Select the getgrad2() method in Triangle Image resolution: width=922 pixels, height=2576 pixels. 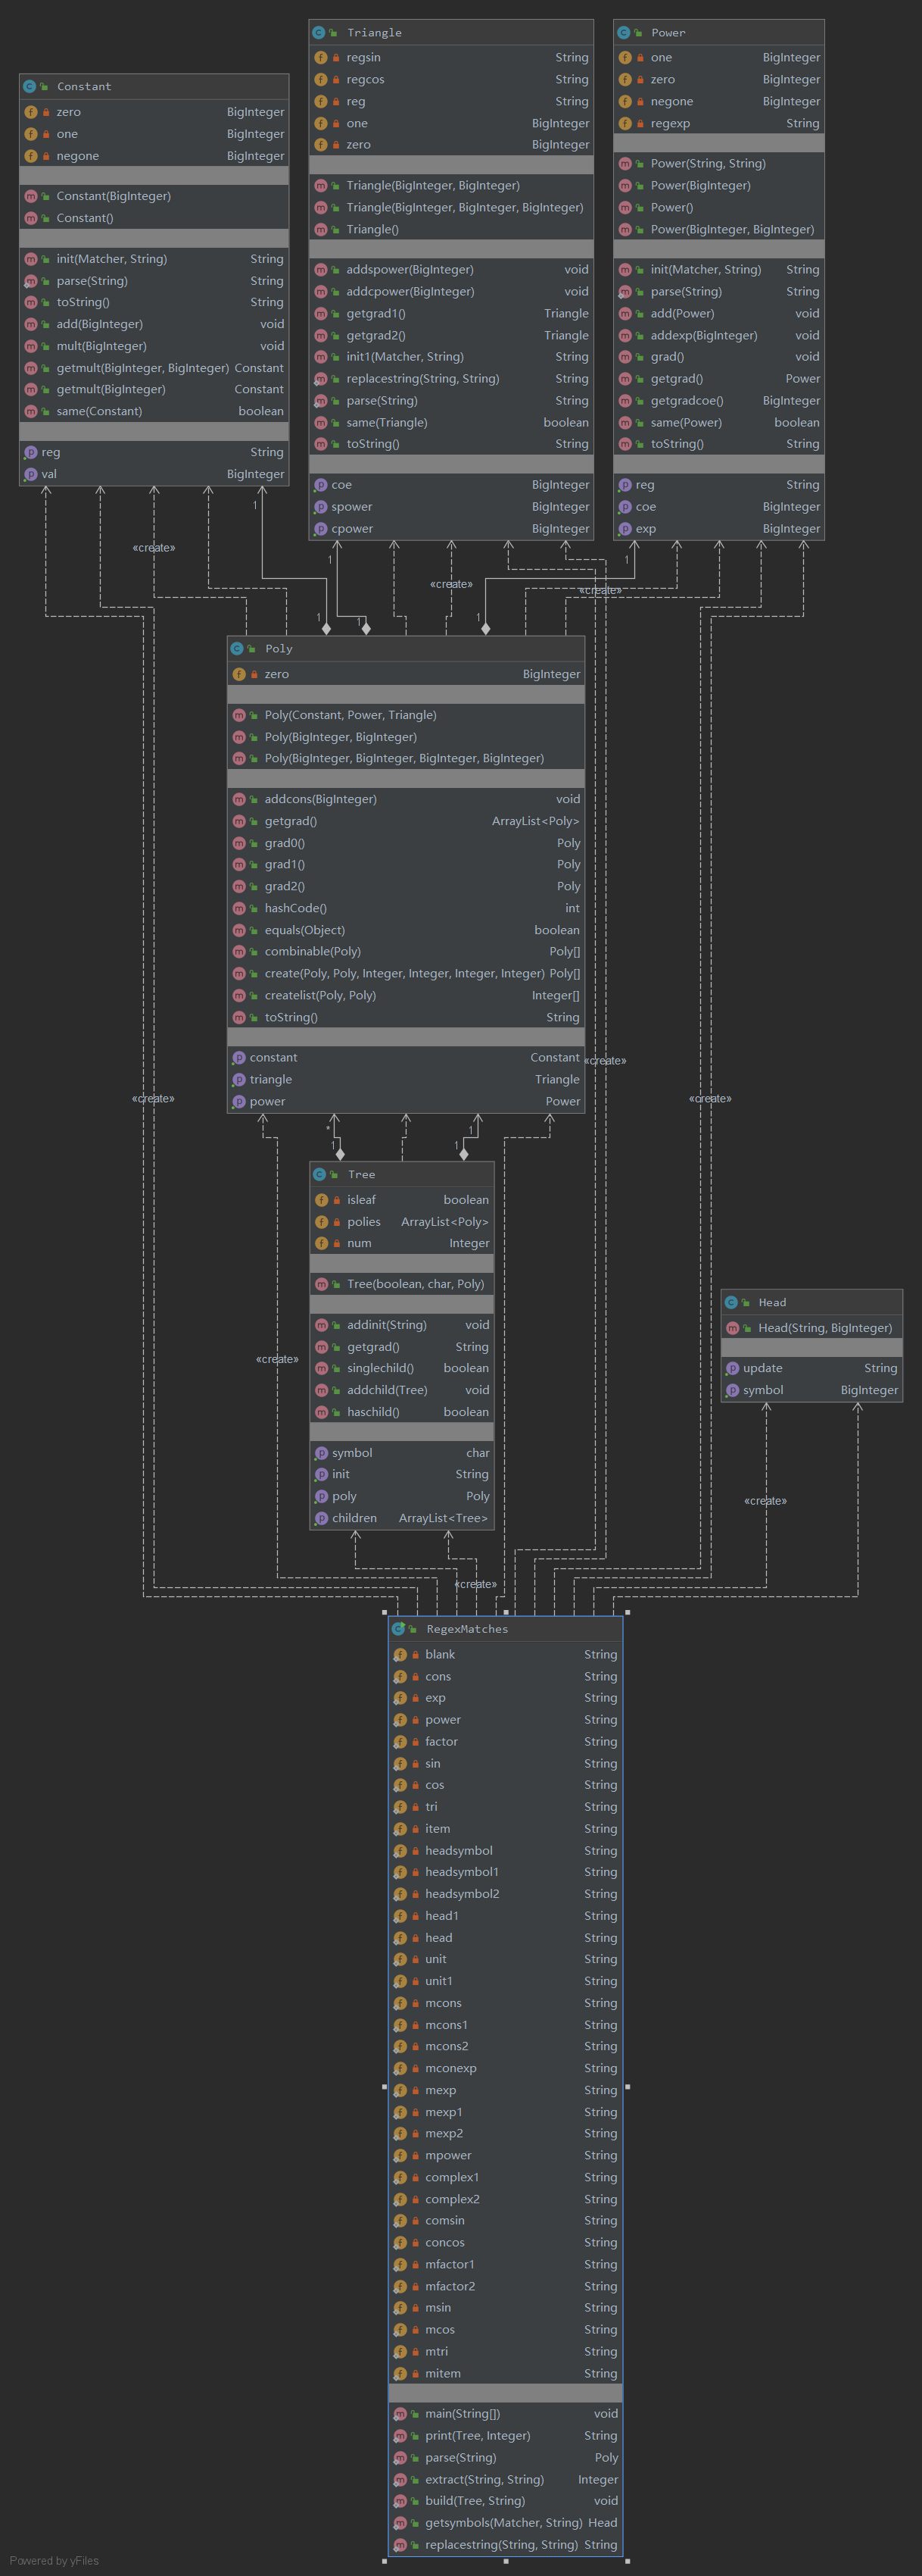pyautogui.click(x=451, y=336)
